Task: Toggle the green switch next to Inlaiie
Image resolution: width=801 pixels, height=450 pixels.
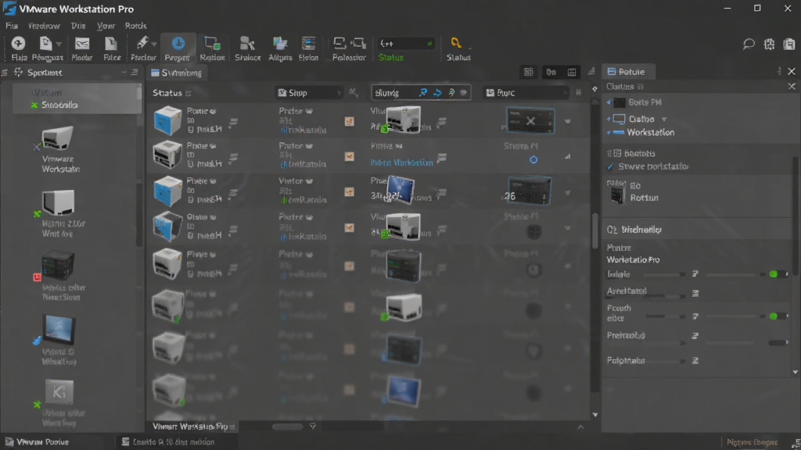Action: (777, 274)
